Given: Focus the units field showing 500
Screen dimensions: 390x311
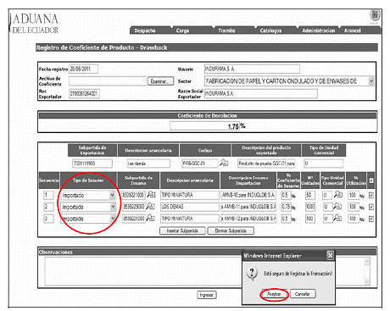Looking at the screenshot, I should [x=310, y=219].
